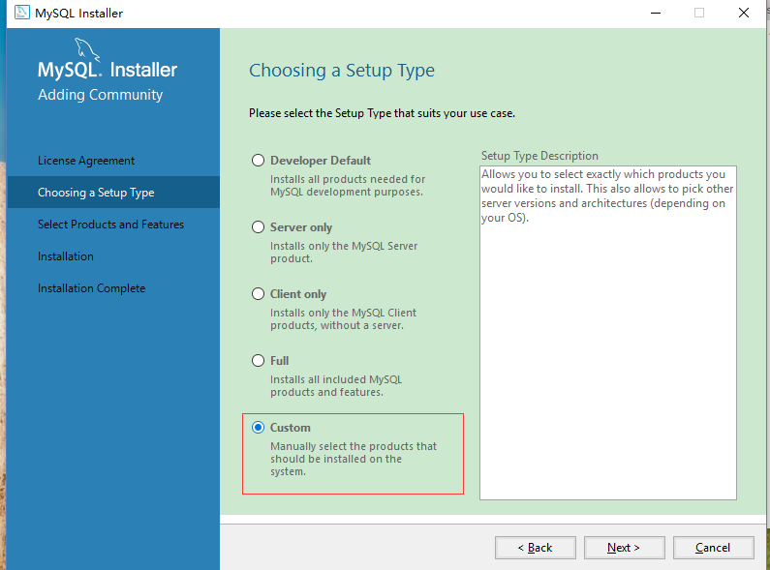This screenshot has width=770, height=570.
Task: Minimize the MySQL Installer window
Action: pyautogui.click(x=656, y=13)
